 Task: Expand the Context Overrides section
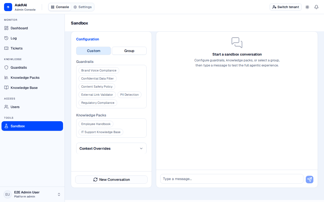coord(111,148)
